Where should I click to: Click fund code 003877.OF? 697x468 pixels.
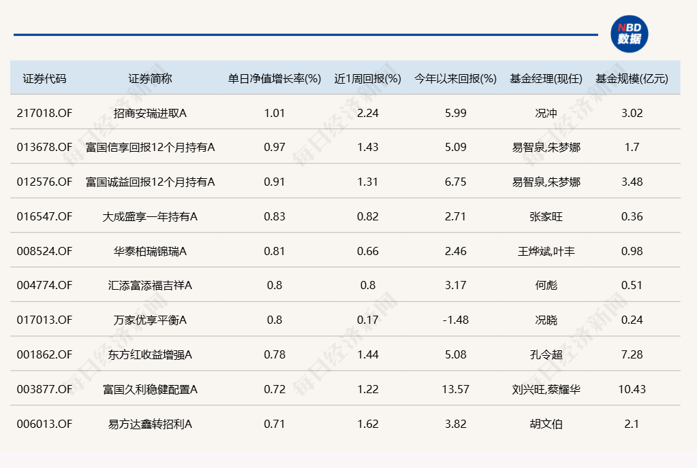pyautogui.click(x=44, y=389)
